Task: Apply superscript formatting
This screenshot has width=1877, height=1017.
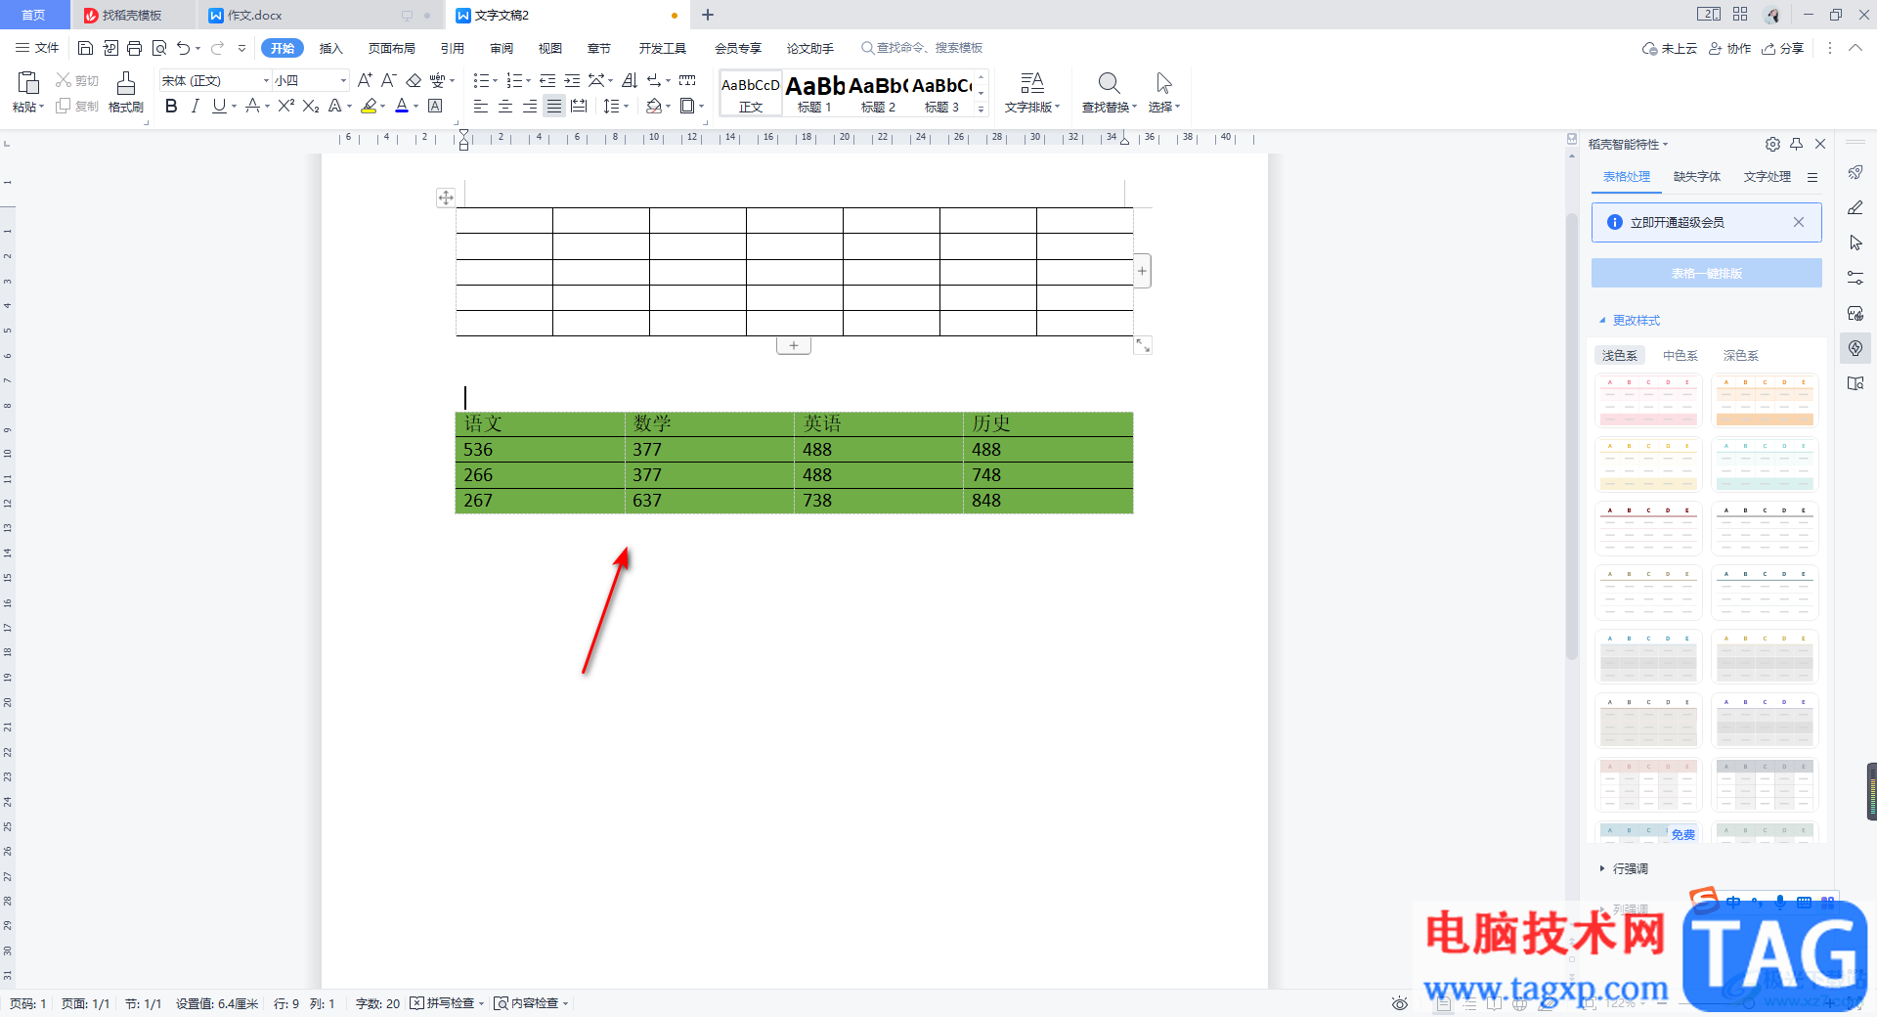Action: tap(286, 106)
